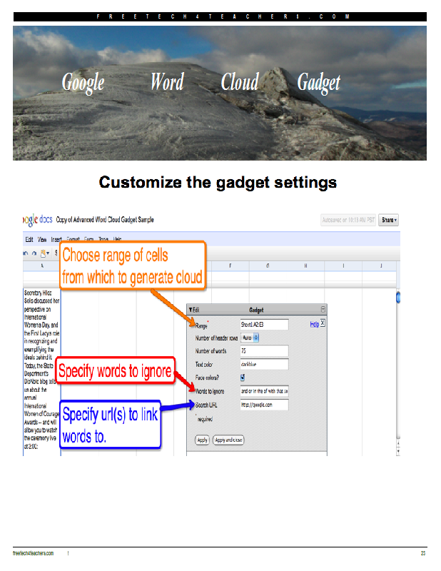Click the Number of words field
441x571 pixels.
click(x=264, y=351)
